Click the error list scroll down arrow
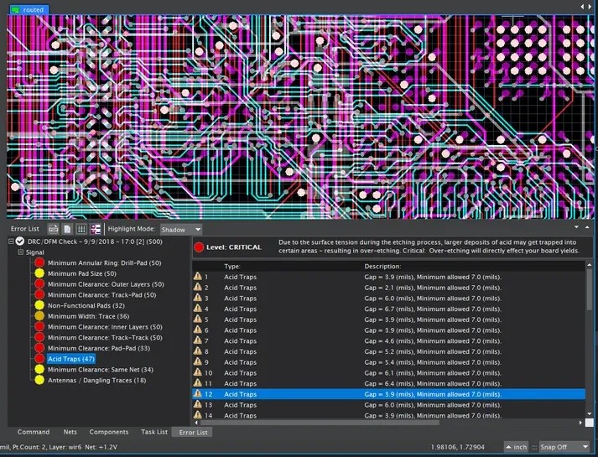 [590, 413]
